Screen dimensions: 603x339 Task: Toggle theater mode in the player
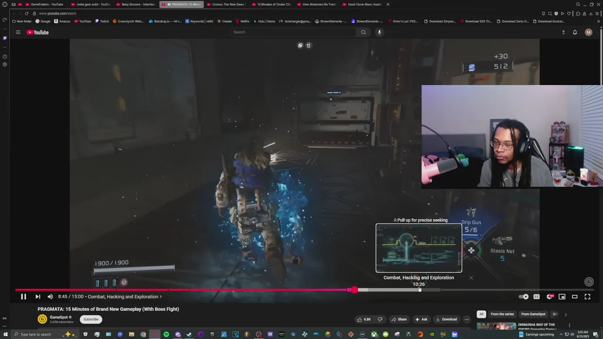tap(575, 297)
